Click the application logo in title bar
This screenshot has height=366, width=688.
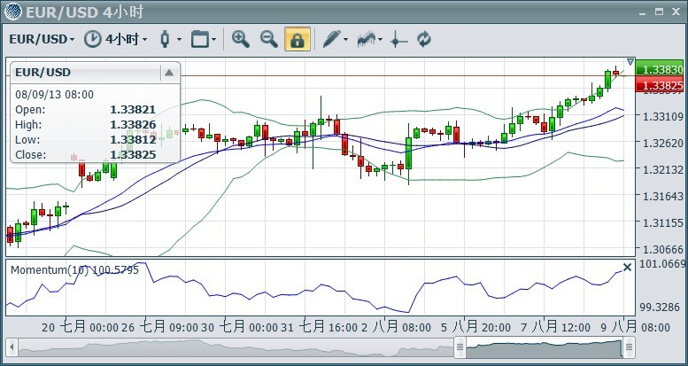(12, 12)
